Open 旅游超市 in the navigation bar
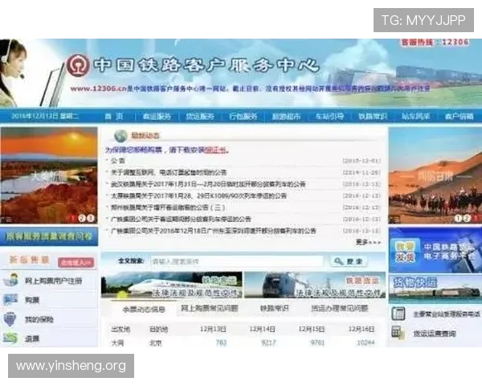 pos(286,117)
